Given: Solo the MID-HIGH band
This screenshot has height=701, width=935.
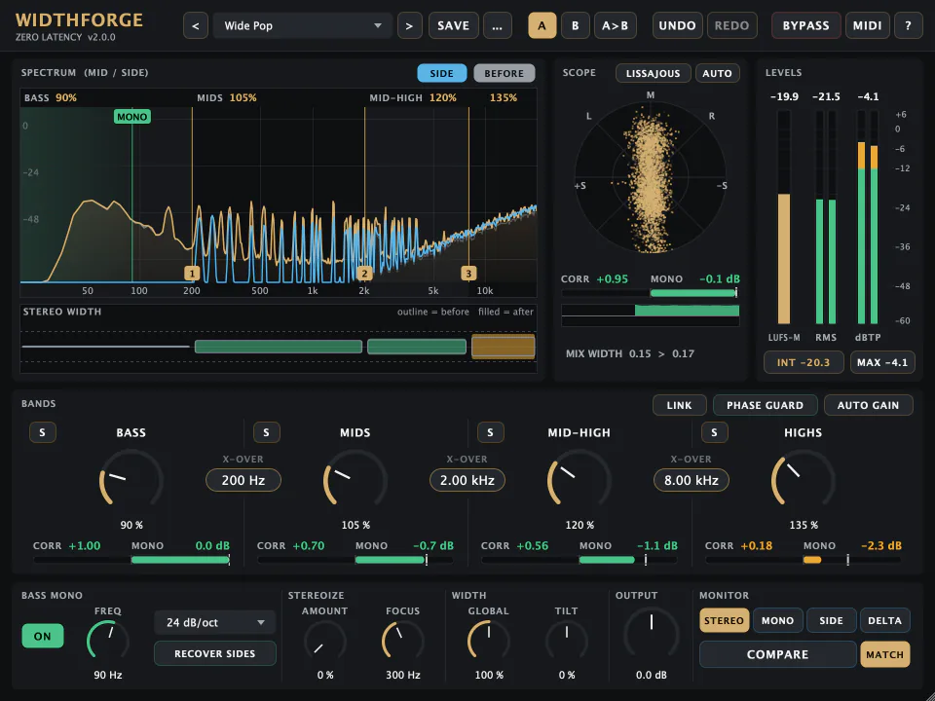Looking at the screenshot, I should click(490, 432).
